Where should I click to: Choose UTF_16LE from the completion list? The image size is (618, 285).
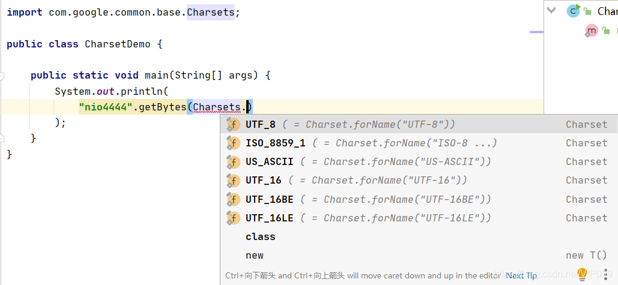[418, 218]
